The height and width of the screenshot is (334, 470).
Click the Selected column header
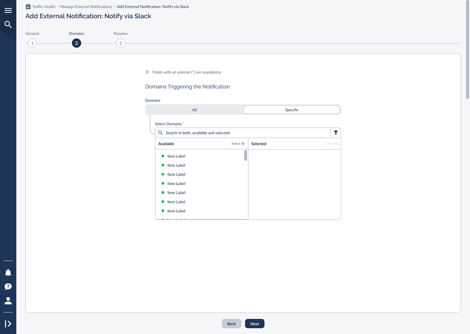point(258,144)
